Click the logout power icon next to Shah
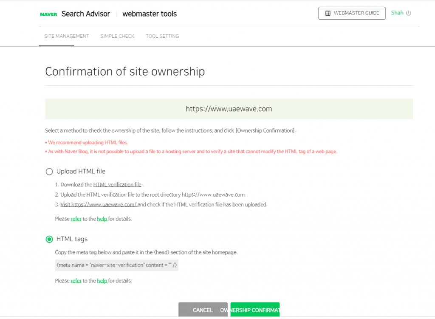435x319 pixels. (408, 13)
